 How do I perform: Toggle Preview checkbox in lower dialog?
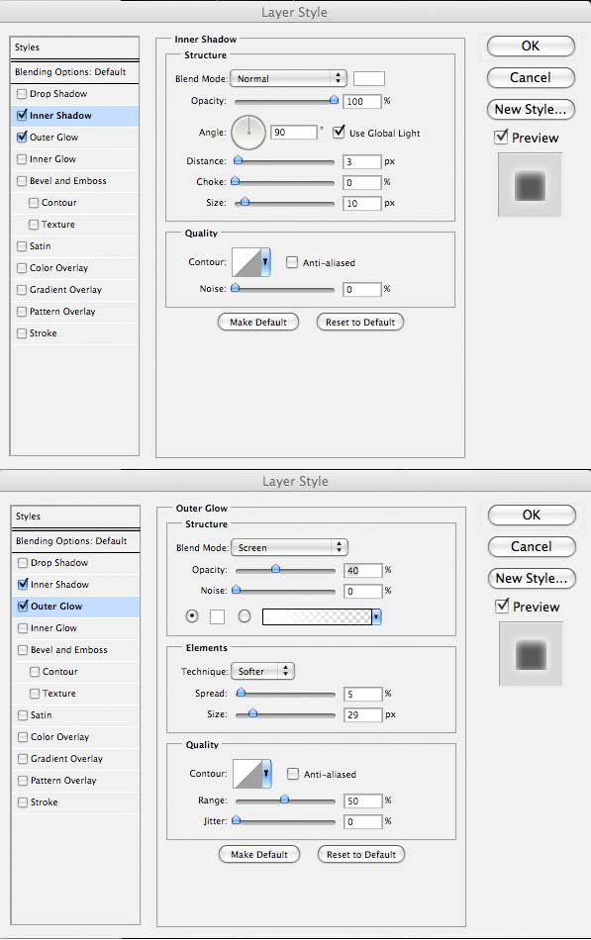coord(503,607)
